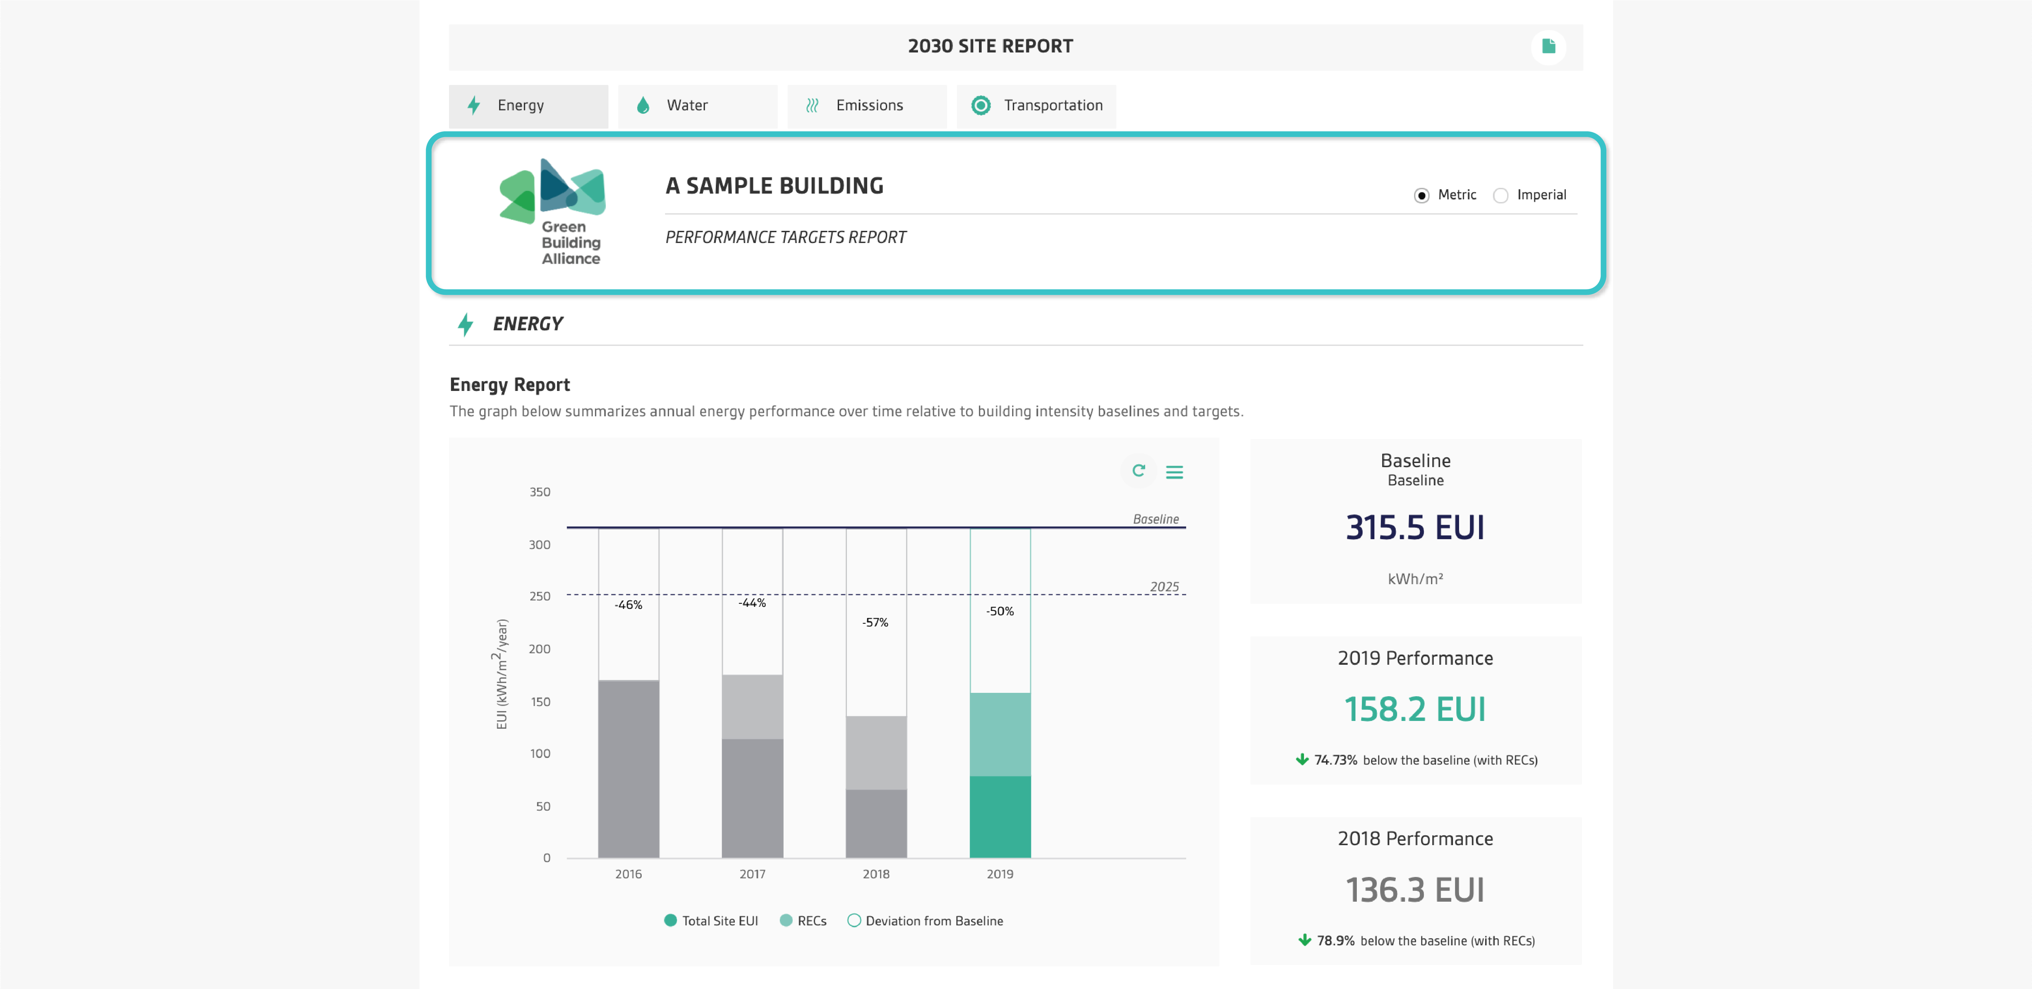
Task: Click the 2017 x-axis year label
Action: pyautogui.click(x=752, y=874)
